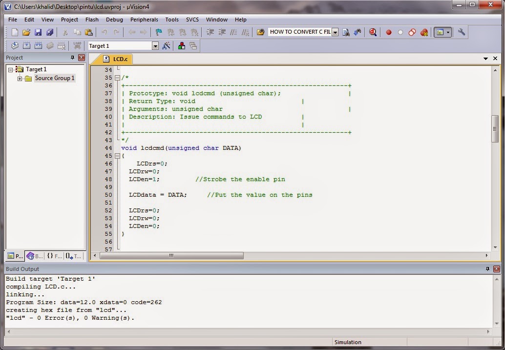Click the Insert/Remove Bookmark flag icon
This screenshot has height=350, width=505.
(x=158, y=32)
